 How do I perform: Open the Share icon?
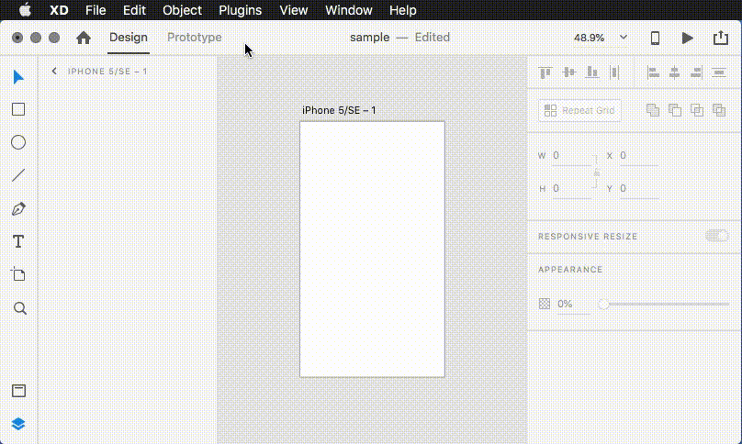point(721,38)
